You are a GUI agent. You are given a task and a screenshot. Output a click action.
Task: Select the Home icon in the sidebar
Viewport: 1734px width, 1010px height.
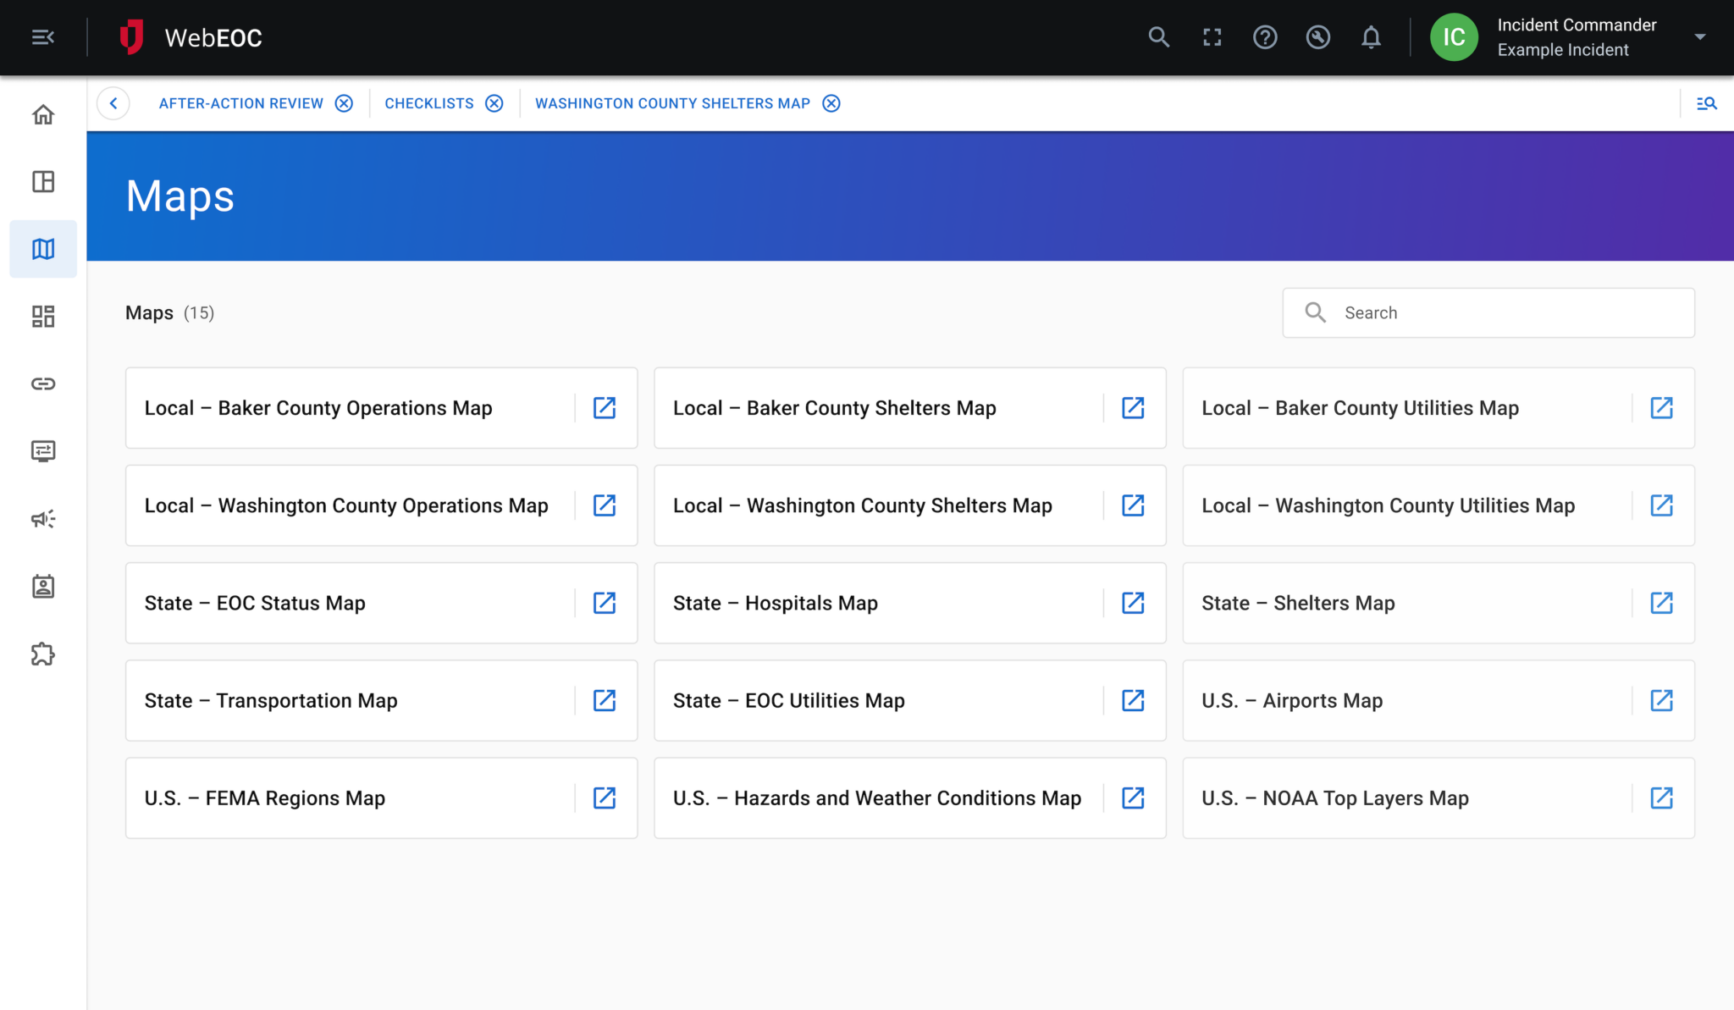pos(42,114)
